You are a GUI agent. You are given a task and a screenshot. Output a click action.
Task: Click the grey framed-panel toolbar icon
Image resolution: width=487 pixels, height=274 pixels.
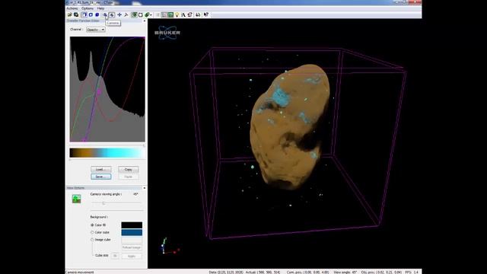tap(164, 14)
